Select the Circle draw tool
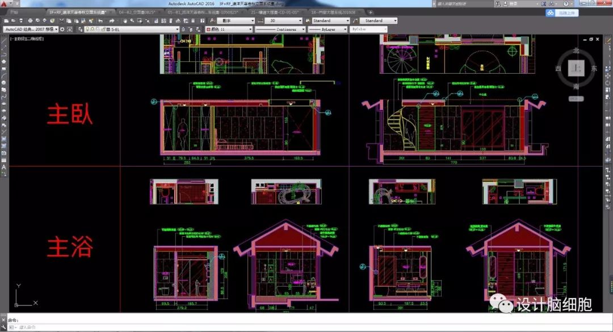The height and width of the screenshot is (332, 613). [4, 83]
